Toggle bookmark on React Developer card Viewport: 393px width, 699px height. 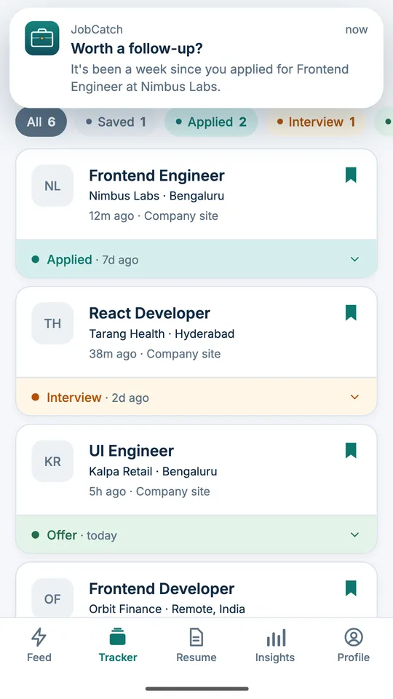[351, 312]
